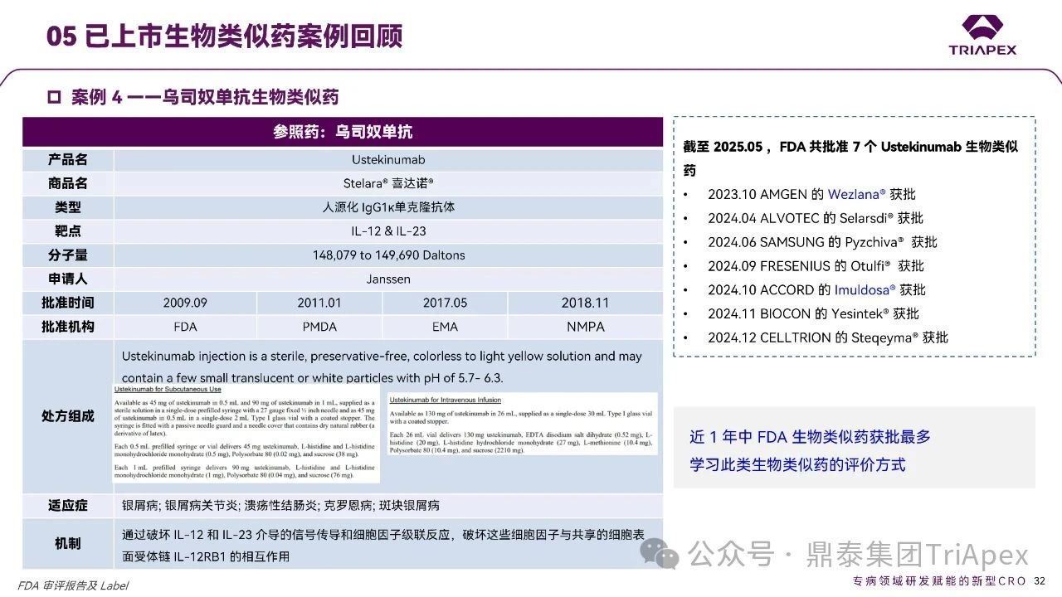Image resolution: width=1062 pixels, height=597 pixels.
Task: Click the indications text starting 银屑病
Action: (x=280, y=506)
